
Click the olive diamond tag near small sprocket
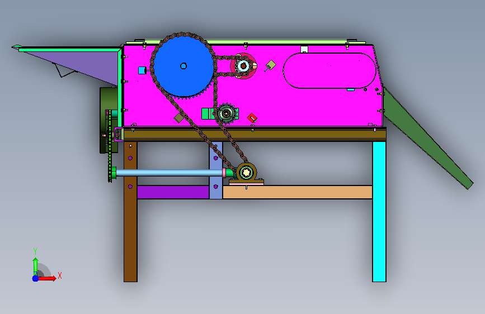click(x=271, y=65)
